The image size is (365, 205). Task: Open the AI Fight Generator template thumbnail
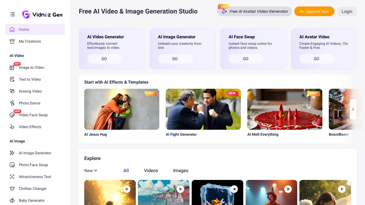(203, 109)
